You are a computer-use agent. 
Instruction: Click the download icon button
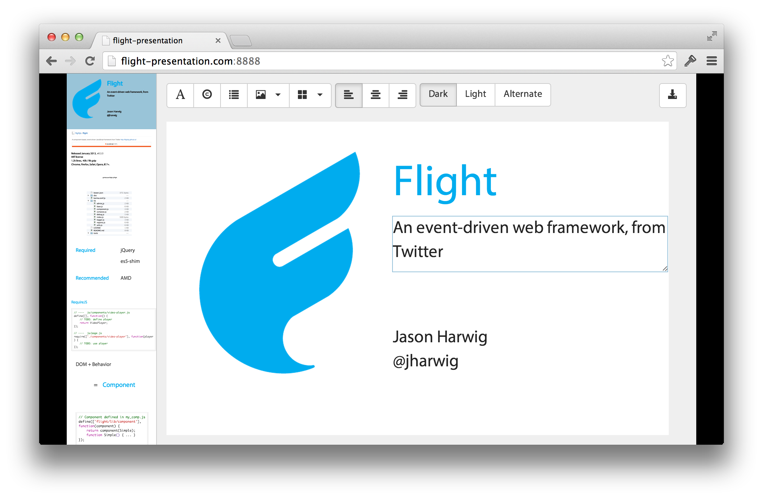pos(673,95)
